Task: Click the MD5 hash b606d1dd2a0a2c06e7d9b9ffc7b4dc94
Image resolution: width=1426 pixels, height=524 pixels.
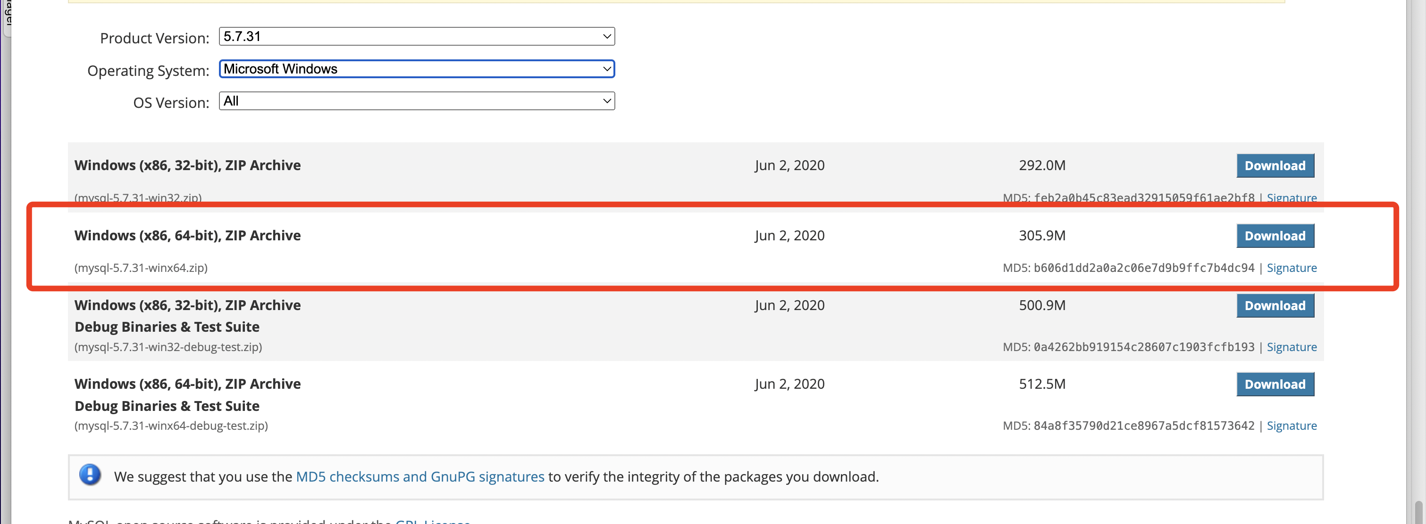Action: [x=1144, y=268]
